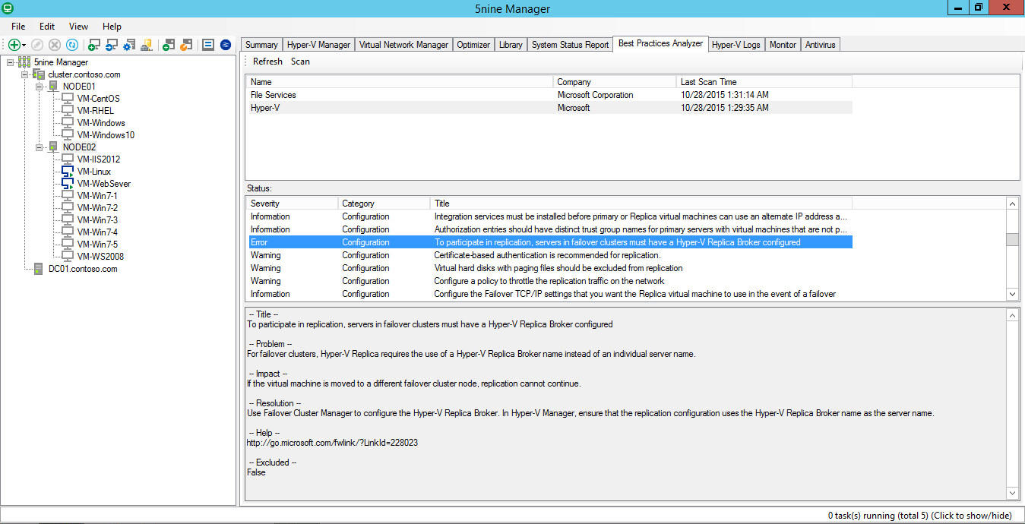Collapse the cluster.contoso.com tree node
This screenshot has width=1025, height=524.
[25, 74]
